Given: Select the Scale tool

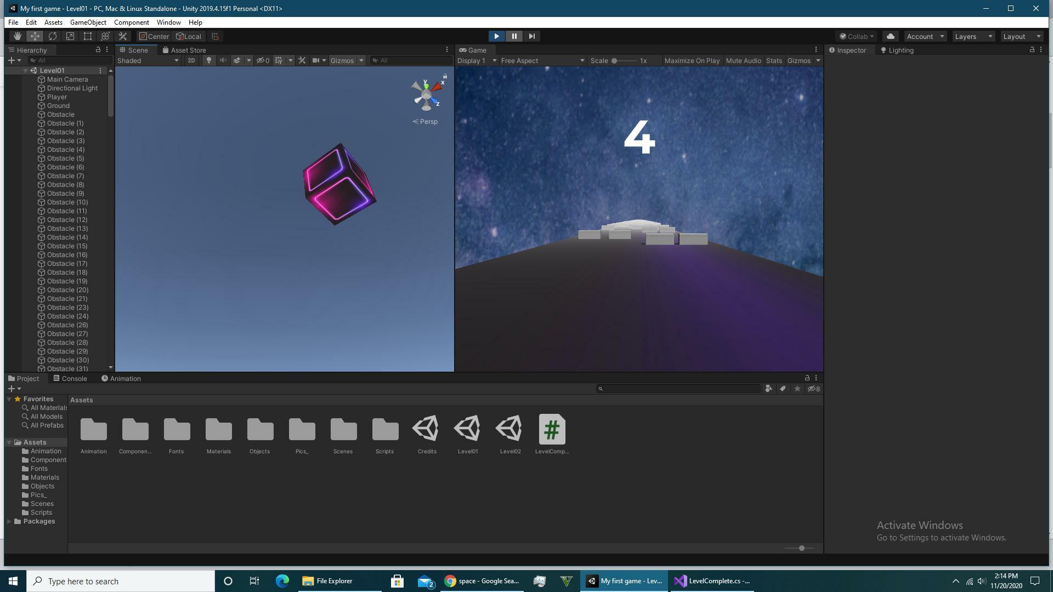Looking at the screenshot, I should (x=70, y=36).
